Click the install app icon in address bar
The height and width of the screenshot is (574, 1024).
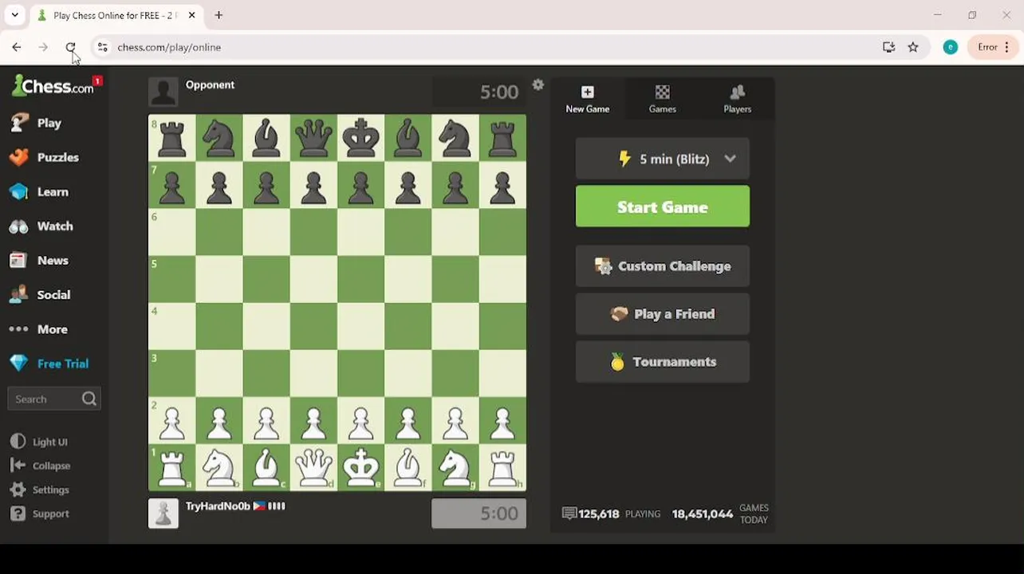click(x=888, y=47)
